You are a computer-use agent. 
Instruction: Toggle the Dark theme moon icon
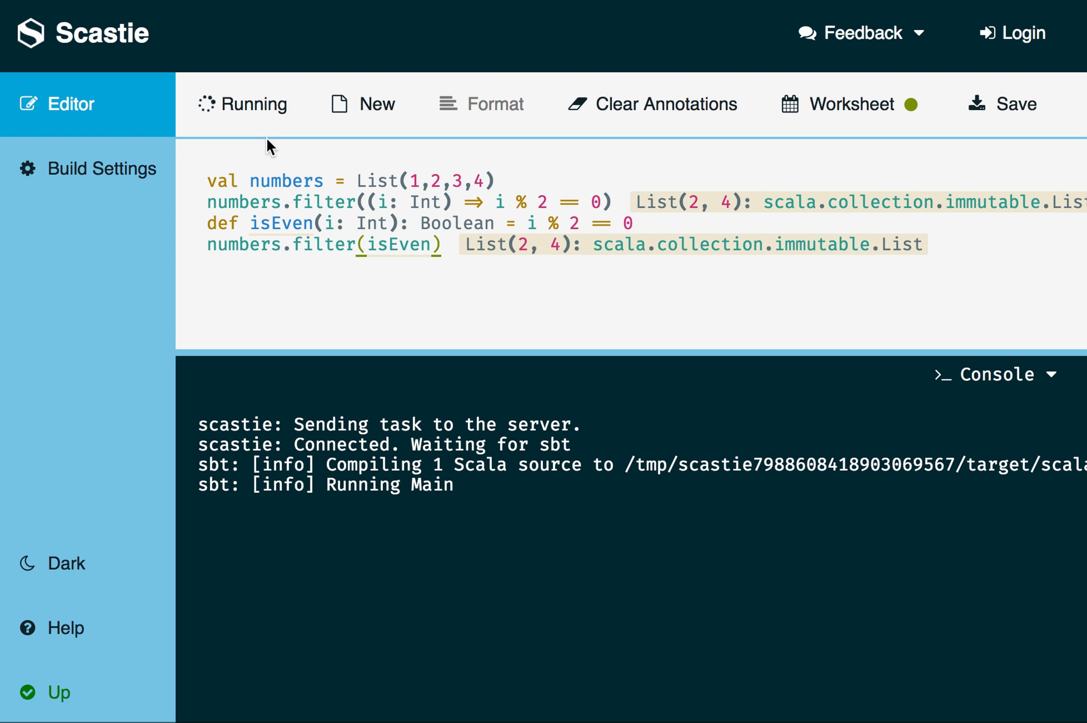click(28, 563)
